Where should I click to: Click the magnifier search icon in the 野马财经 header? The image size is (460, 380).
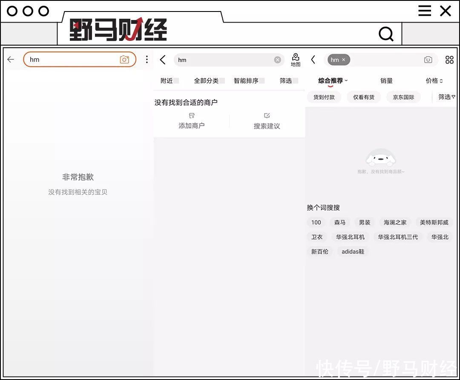tap(386, 33)
